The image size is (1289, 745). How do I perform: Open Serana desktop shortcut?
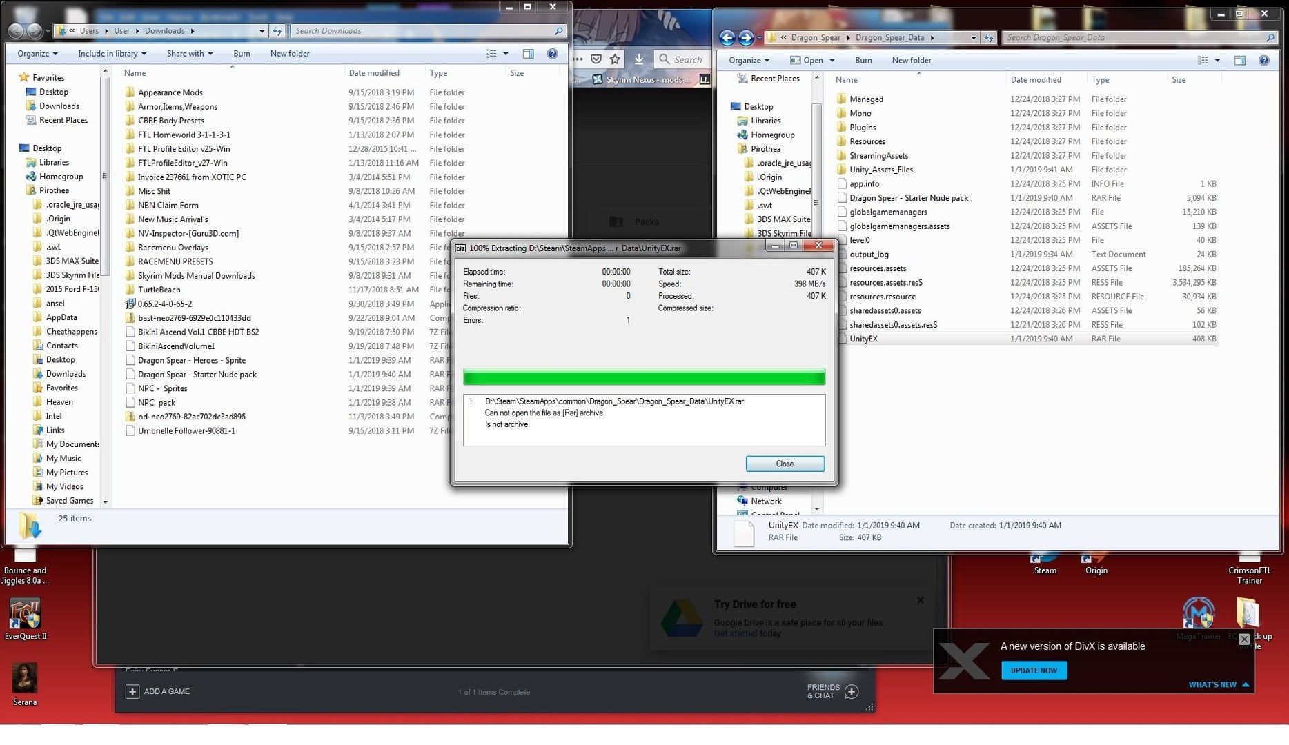click(x=25, y=684)
